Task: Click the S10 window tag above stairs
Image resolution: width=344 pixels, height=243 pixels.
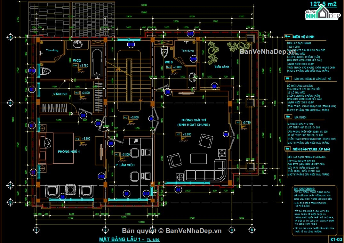Action: [x=131, y=45]
